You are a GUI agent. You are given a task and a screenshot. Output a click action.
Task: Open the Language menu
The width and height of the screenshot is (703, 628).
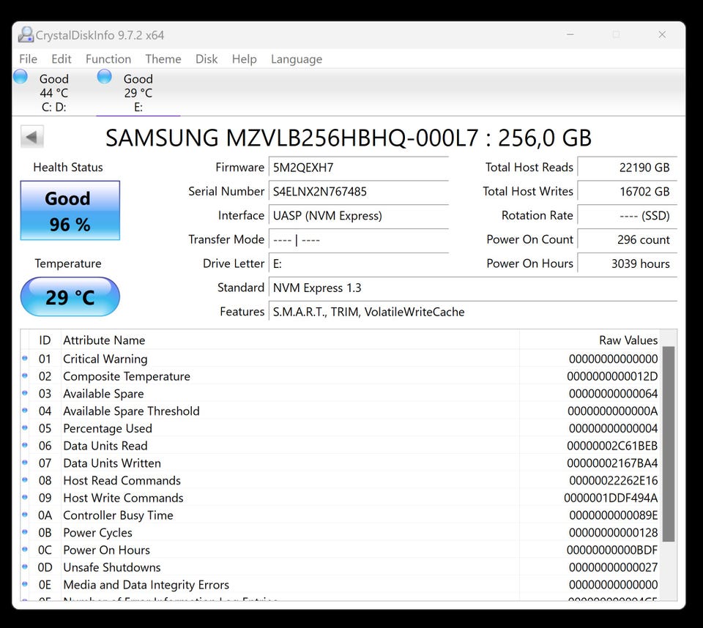tap(297, 59)
